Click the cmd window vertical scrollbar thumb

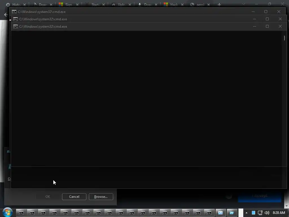point(284,38)
